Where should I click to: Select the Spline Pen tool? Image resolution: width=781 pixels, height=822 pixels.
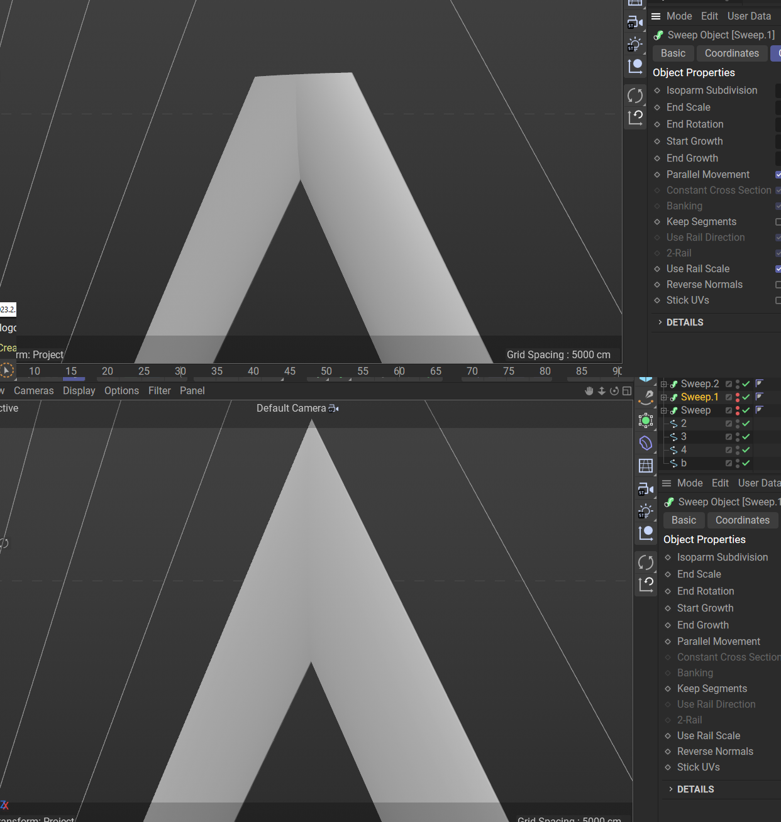coord(646,397)
